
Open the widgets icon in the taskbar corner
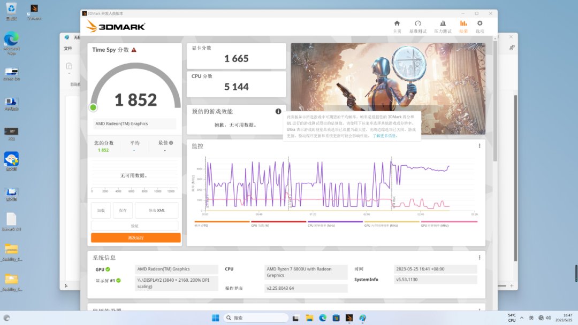click(6, 318)
